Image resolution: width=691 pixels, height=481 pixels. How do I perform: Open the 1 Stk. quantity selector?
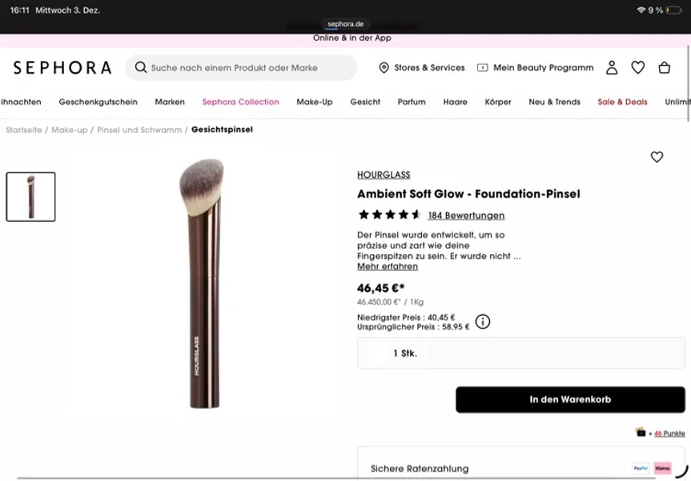521,353
